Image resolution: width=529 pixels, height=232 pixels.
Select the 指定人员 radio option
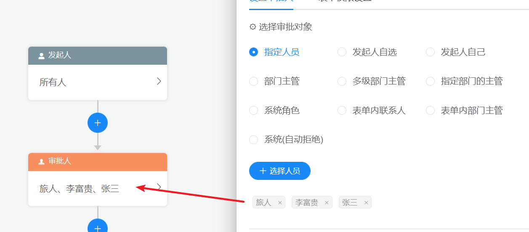coord(253,52)
